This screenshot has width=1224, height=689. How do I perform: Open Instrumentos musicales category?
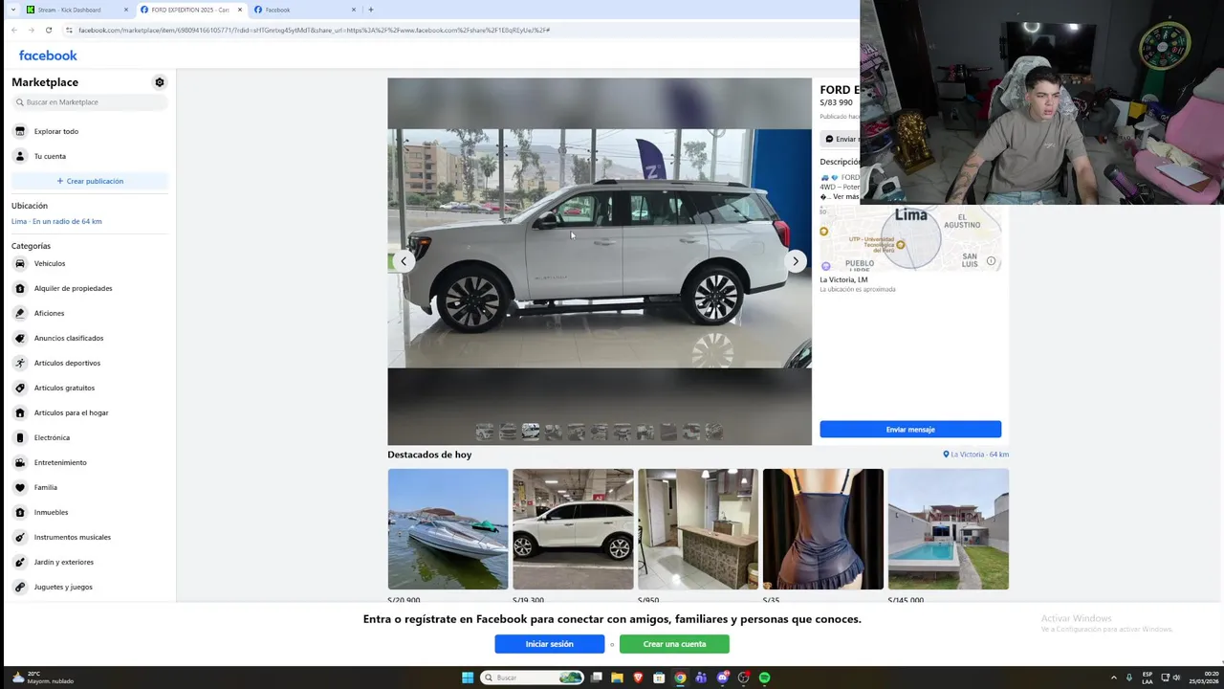coord(90,537)
